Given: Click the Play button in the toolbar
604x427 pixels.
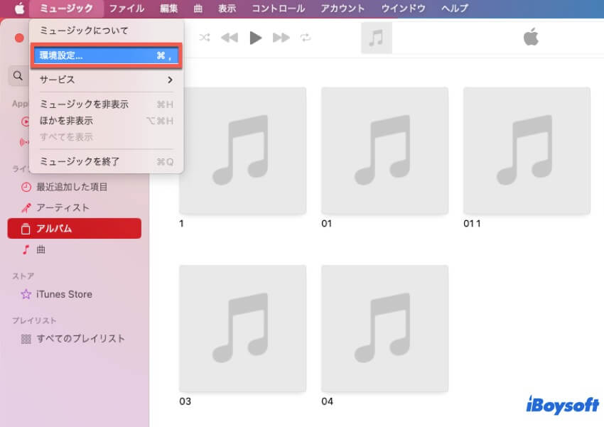Looking at the screenshot, I should pyautogui.click(x=256, y=38).
